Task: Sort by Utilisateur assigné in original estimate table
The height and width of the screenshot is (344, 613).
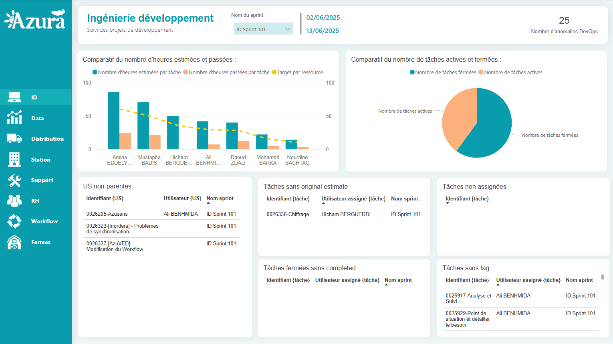Action: click(x=353, y=199)
